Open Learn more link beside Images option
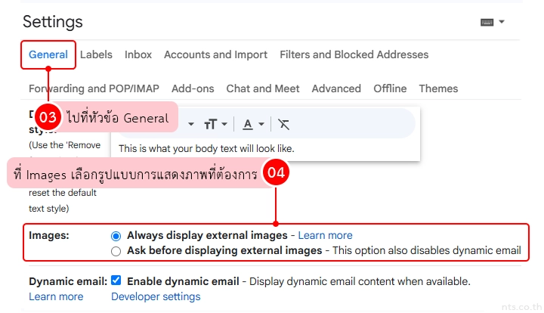 pos(325,236)
